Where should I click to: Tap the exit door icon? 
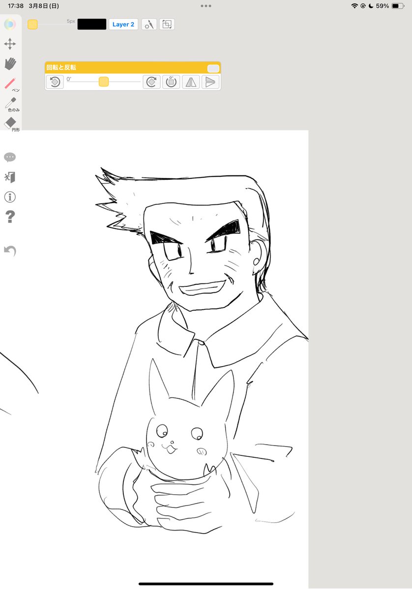10,177
